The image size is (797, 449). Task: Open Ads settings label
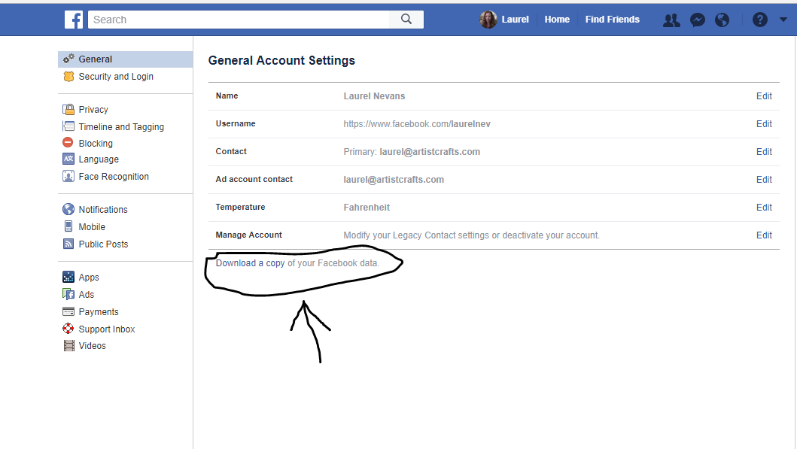click(x=87, y=295)
